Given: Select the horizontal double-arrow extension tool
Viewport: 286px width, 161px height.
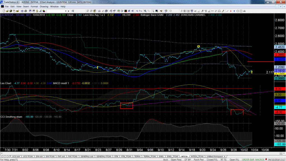Looking at the screenshot, I should coord(213,11).
